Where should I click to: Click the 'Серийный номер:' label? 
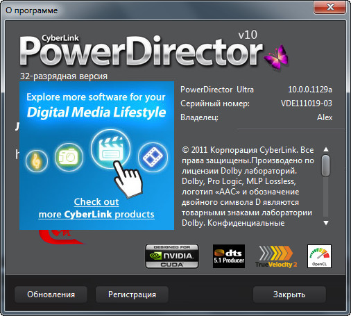click(x=215, y=103)
